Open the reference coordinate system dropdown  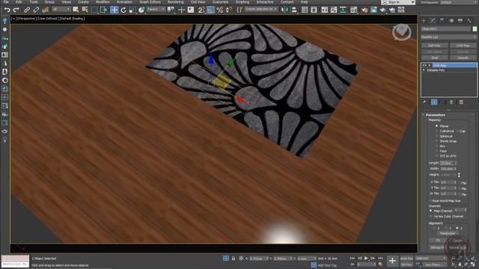pyautogui.click(x=156, y=10)
